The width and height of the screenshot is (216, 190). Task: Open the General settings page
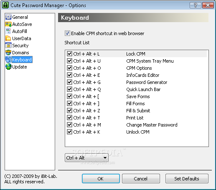[20, 17]
